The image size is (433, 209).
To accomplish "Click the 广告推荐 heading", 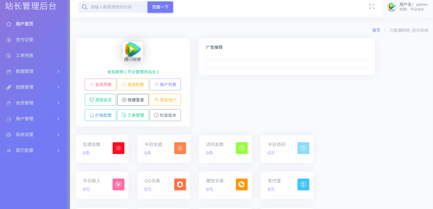I will 214,47.
